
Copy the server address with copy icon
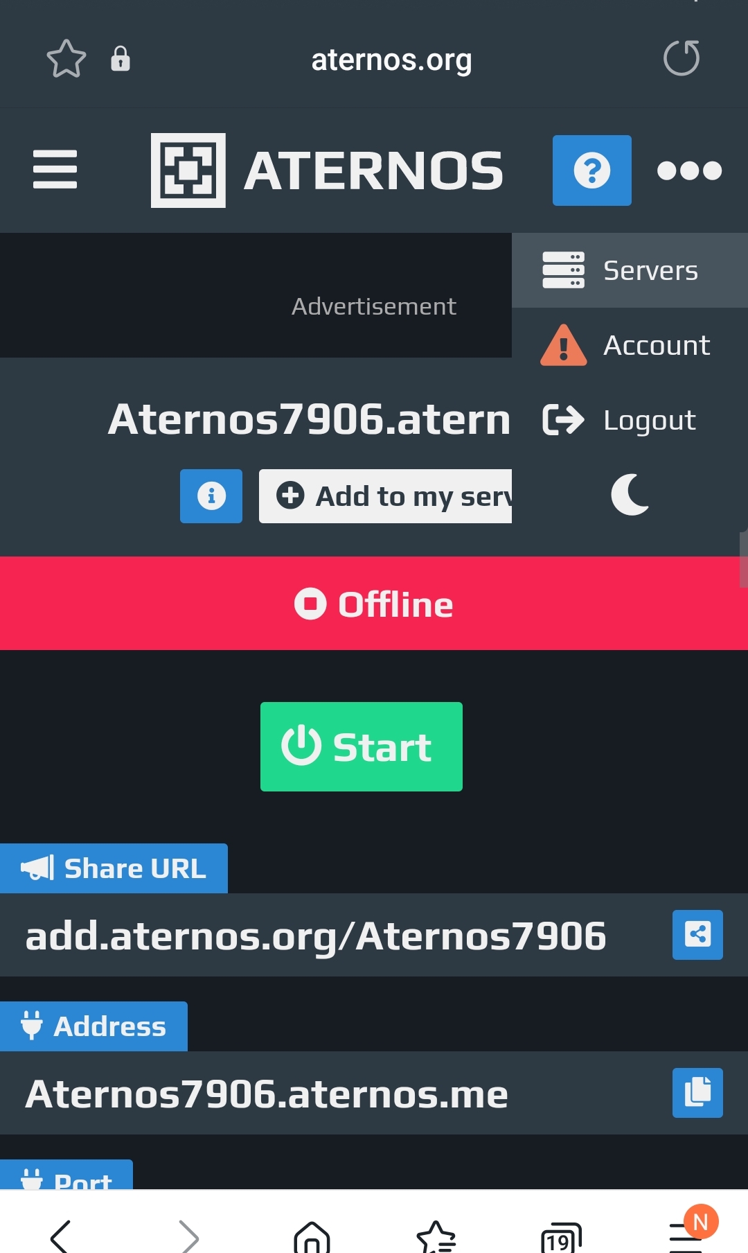697,1093
